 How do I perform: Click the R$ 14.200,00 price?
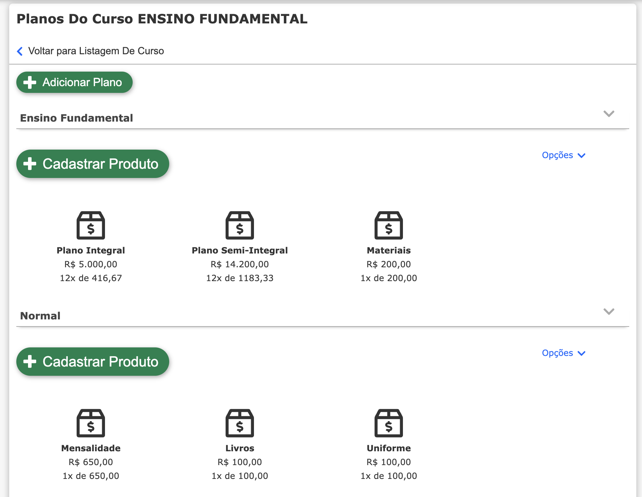pos(240,264)
